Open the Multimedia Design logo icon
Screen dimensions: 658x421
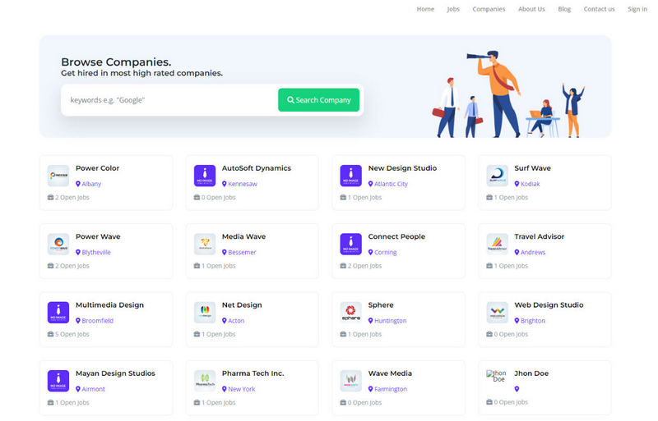click(x=58, y=313)
